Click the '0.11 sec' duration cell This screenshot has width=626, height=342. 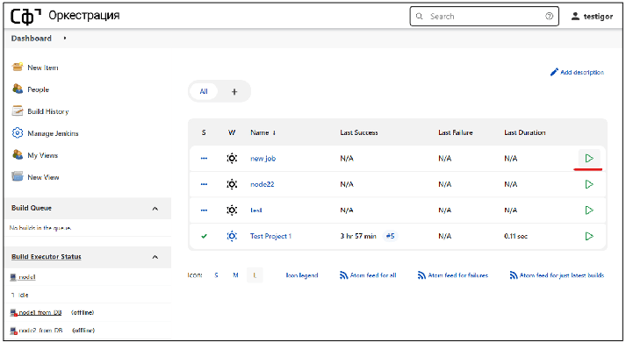coord(515,236)
